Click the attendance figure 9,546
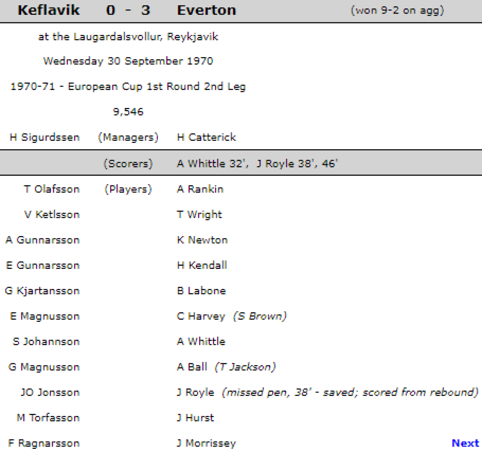482x452 pixels. pos(128,112)
